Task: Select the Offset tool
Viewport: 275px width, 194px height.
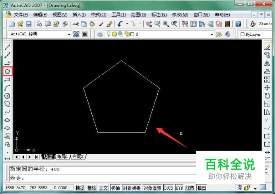Action: [x=267, y=72]
